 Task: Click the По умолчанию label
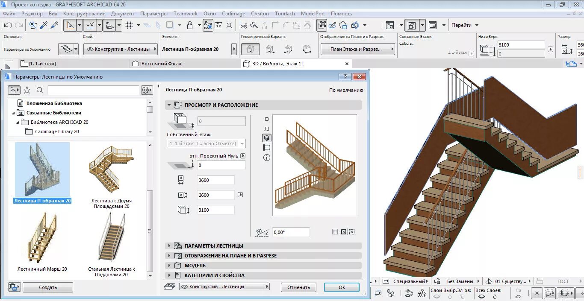[x=346, y=90]
